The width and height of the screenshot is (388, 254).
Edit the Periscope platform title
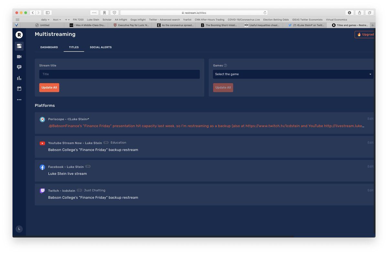370,119
